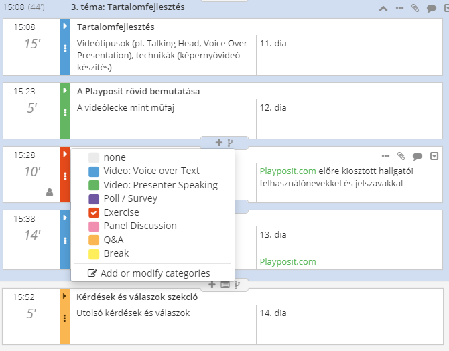449x351 pixels.
Task: Open comments bubble in section header
Action: [x=432, y=9]
